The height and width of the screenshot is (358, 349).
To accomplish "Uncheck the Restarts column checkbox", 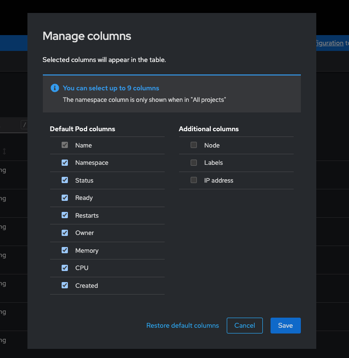I will pos(65,215).
